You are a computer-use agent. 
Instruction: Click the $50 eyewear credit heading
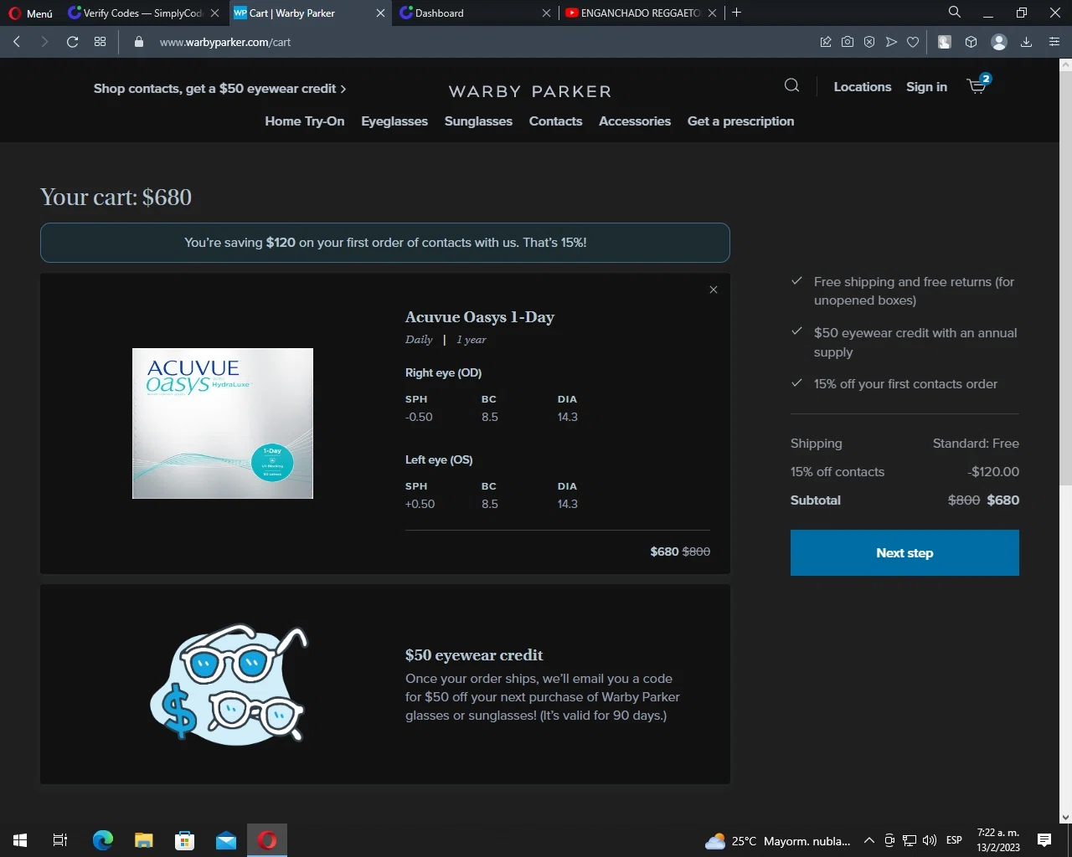(474, 655)
